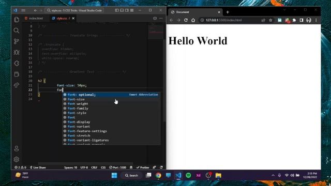Click line number 20 in the gutter

pyautogui.click(x=30, y=81)
